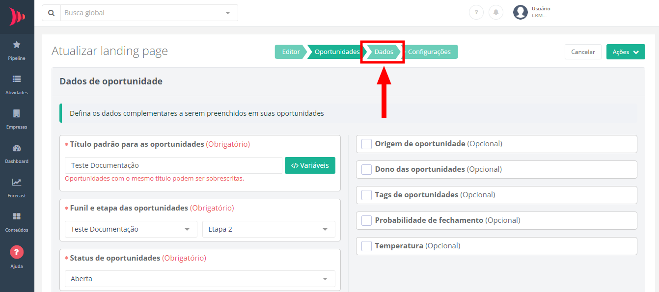This screenshot has height=292, width=659.
Task: Go to the Editor step tab
Action: click(x=291, y=52)
